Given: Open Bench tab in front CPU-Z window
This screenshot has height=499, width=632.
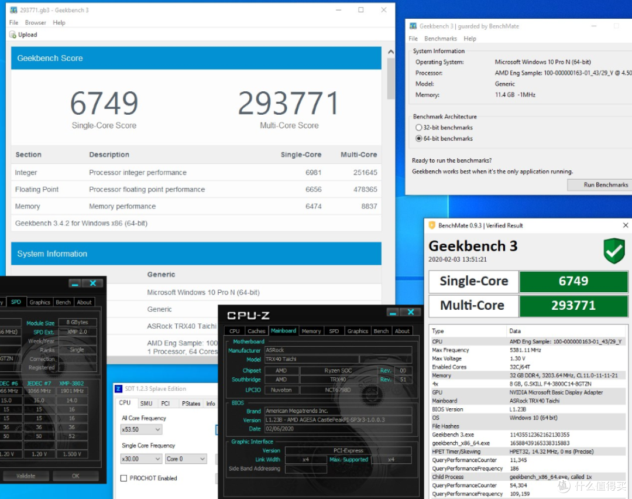Looking at the screenshot, I should [x=382, y=331].
